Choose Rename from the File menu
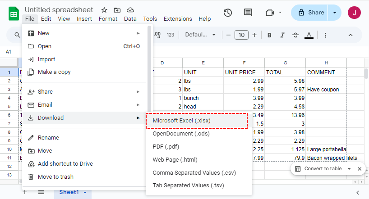Screen dimensions: 369x199 85,137
